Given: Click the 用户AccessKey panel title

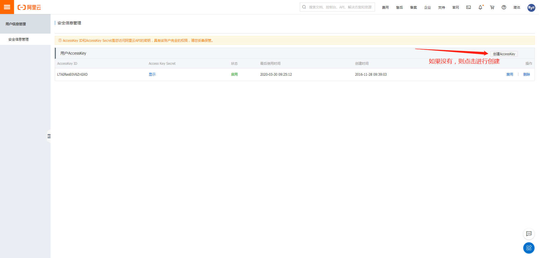Looking at the screenshot, I should pos(73,53).
